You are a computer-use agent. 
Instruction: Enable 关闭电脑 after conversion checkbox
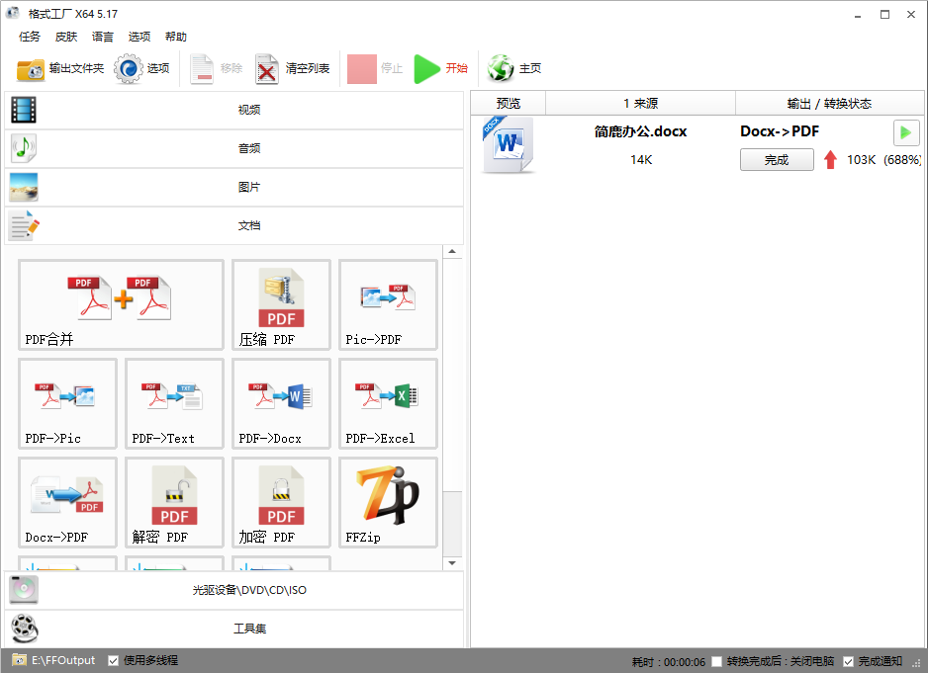(x=716, y=661)
